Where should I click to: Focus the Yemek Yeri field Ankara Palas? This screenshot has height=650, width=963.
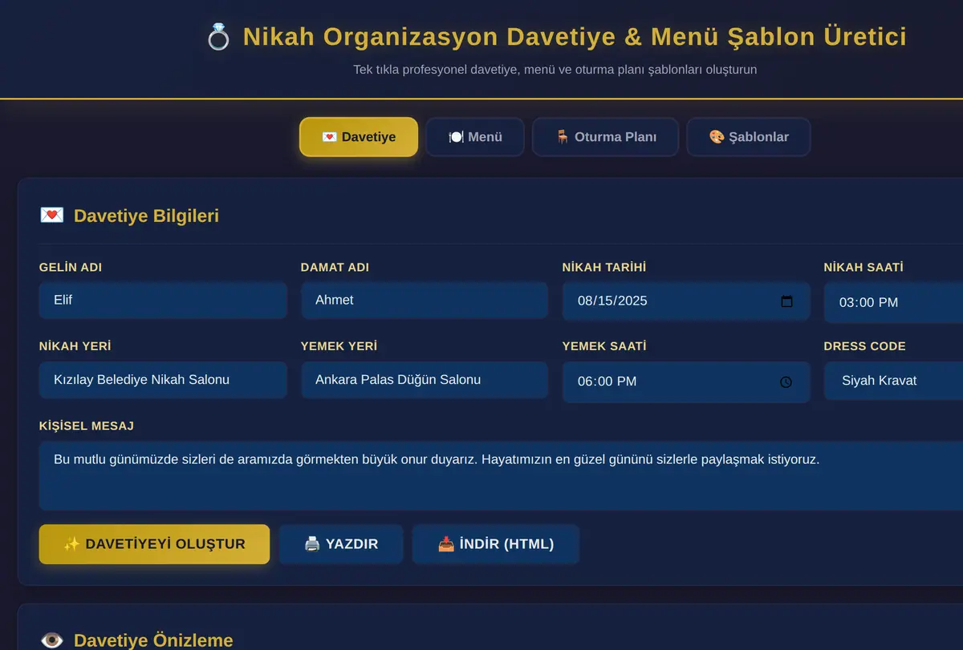click(x=425, y=380)
